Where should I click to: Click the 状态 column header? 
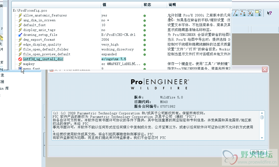(154, 5)
